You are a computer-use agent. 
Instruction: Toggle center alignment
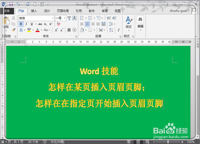pos(87,24)
